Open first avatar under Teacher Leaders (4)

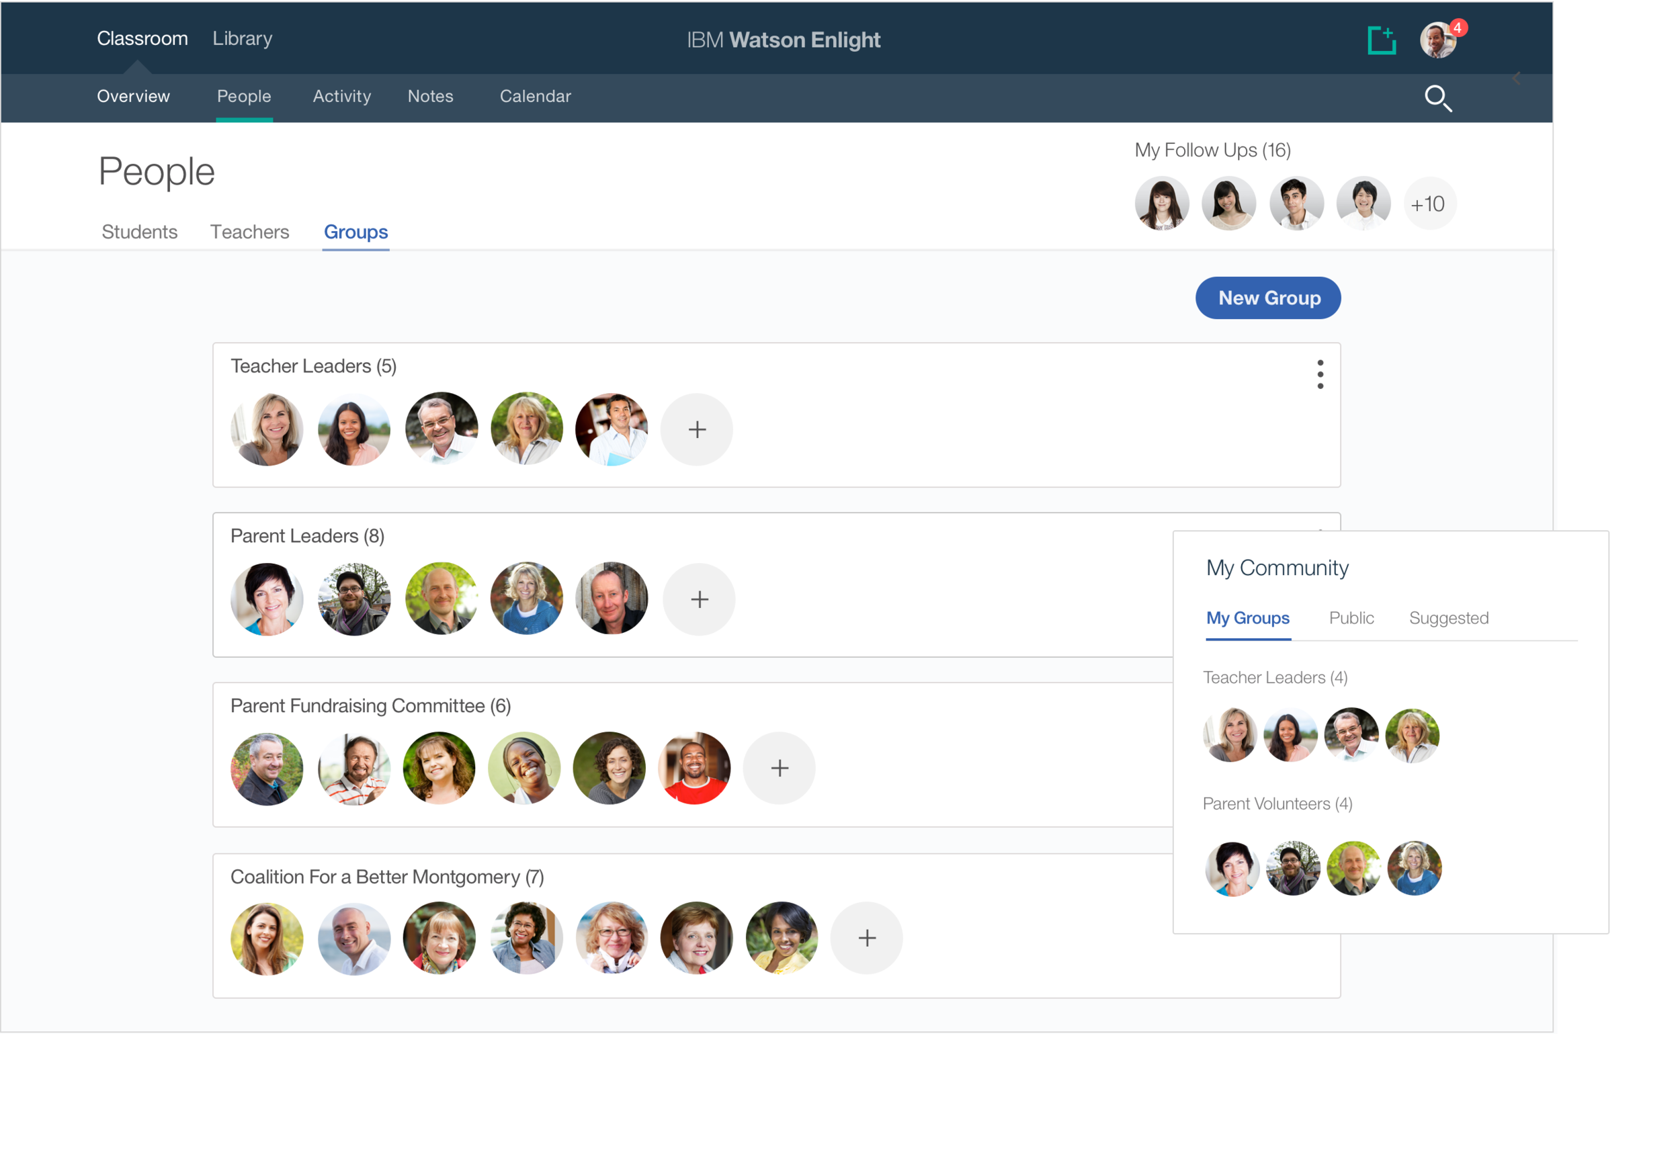1230,734
